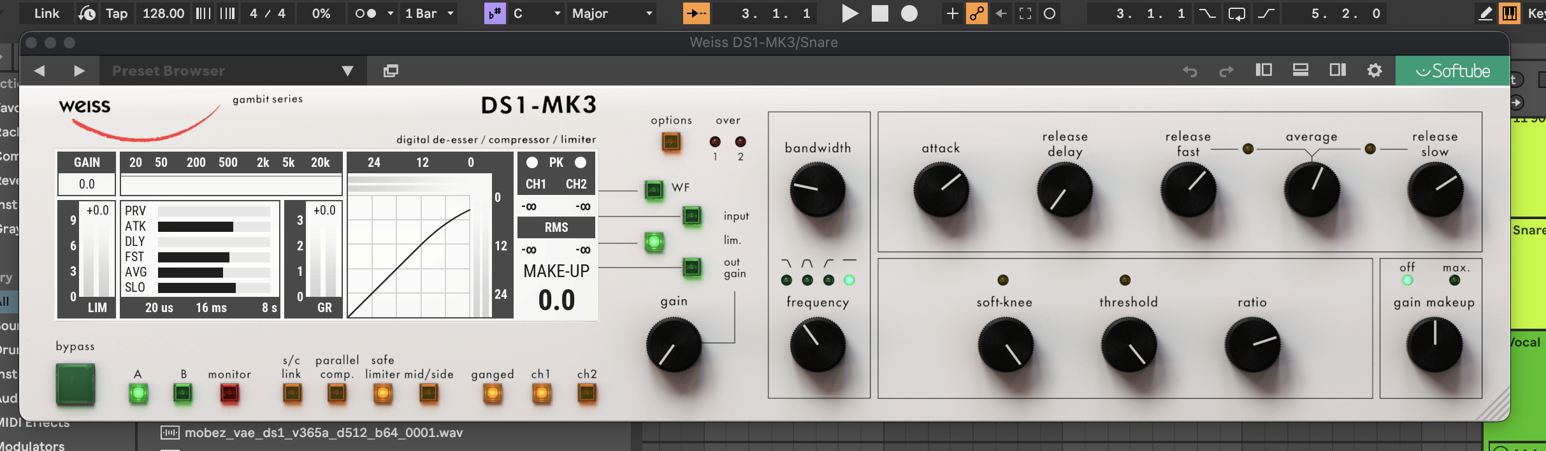The width and height of the screenshot is (1546, 451).
Task: Toggle the parallel comp. button
Action: pos(336,394)
